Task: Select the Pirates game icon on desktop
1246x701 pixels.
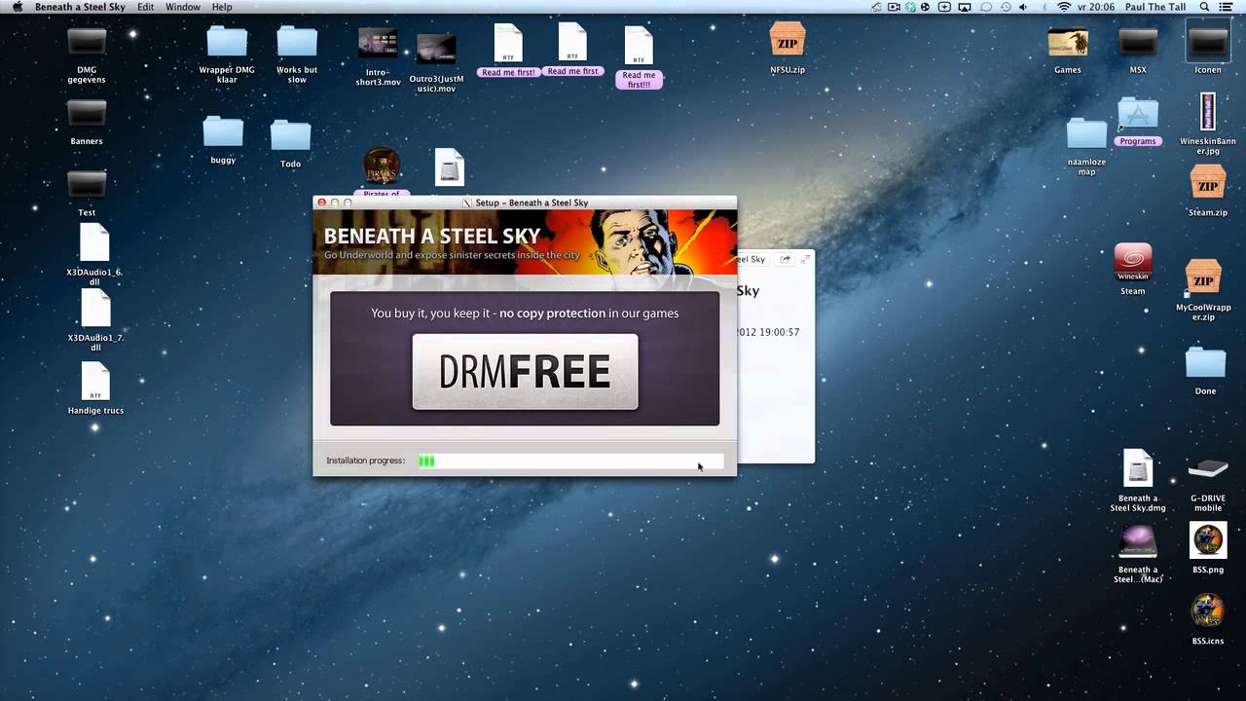Action: (382, 166)
